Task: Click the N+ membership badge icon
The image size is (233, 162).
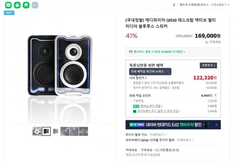Action: click(x=136, y=106)
